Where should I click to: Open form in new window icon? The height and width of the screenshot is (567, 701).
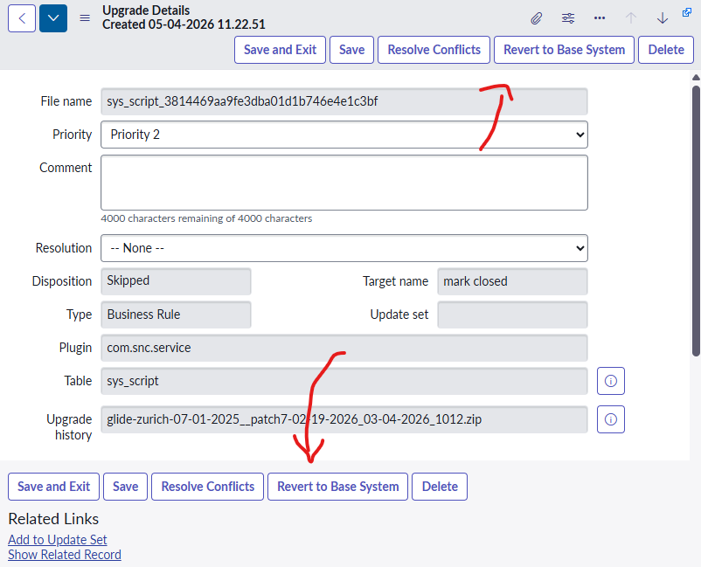pyautogui.click(x=686, y=13)
